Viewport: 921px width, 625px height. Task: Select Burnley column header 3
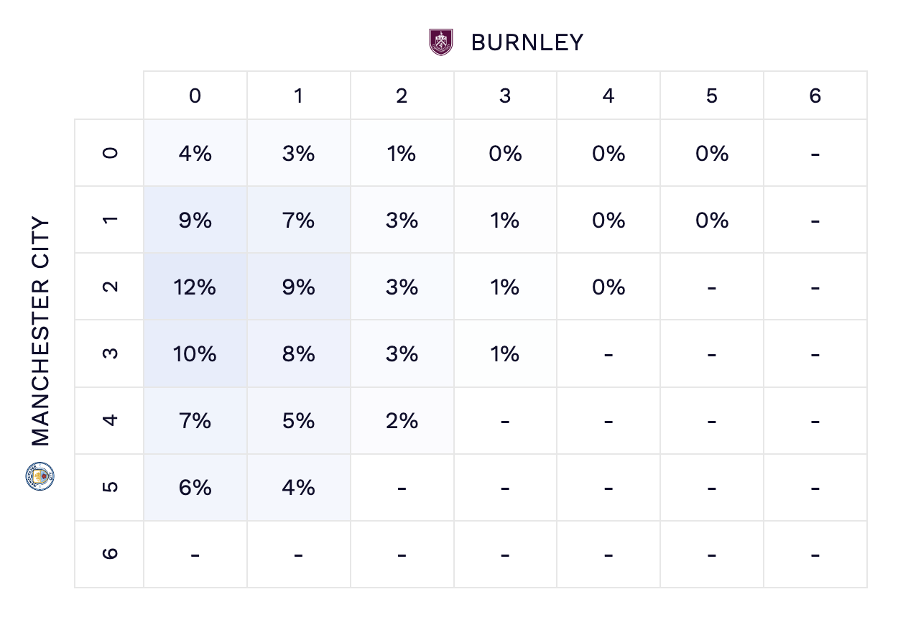pyautogui.click(x=505, y=96)
